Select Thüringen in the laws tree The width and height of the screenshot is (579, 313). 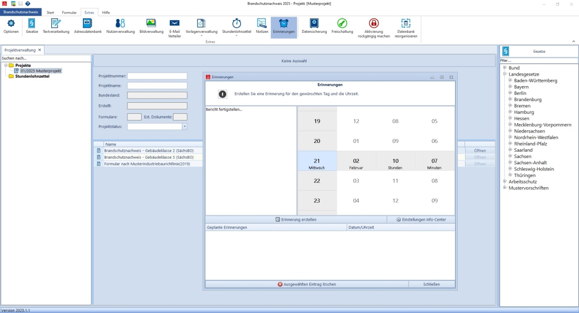pos(524,175)
